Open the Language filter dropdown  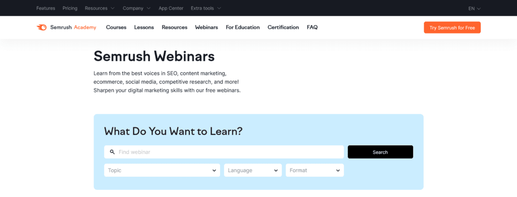[253, 170]
